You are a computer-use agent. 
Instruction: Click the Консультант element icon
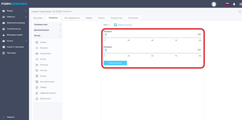[x=37, y=99]
